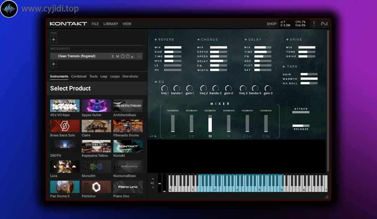Lower keyboard octave with the button below +2
377x219 pixels.
pos(153,187)
